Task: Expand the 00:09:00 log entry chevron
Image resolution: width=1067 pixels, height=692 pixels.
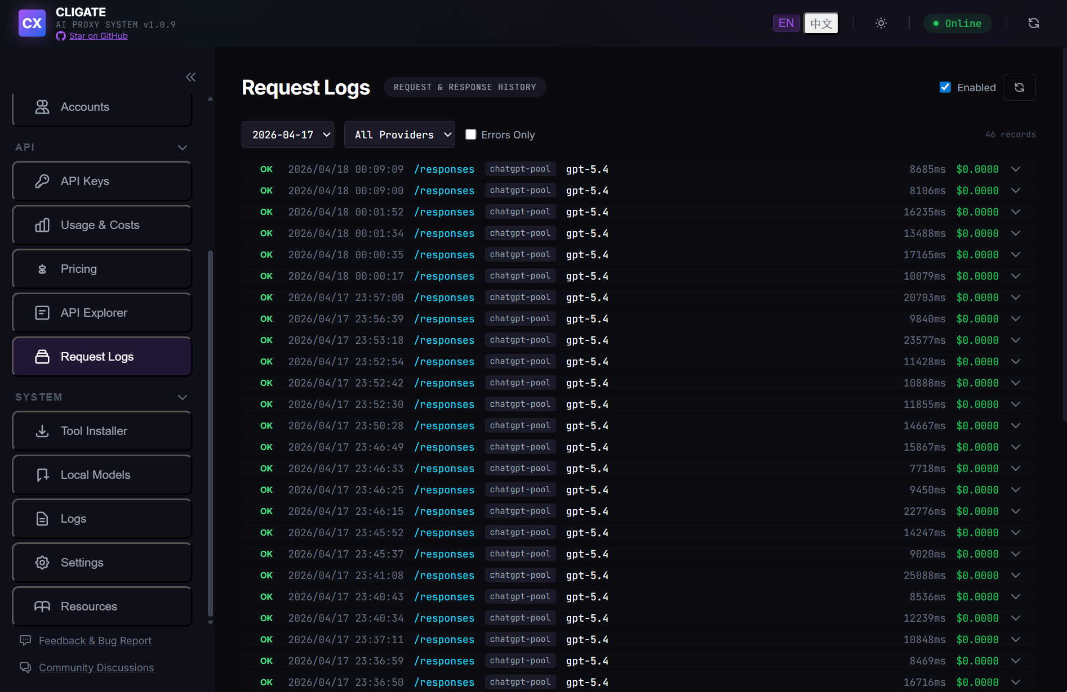Action: pyautogui.click(x=1016, y=191)
